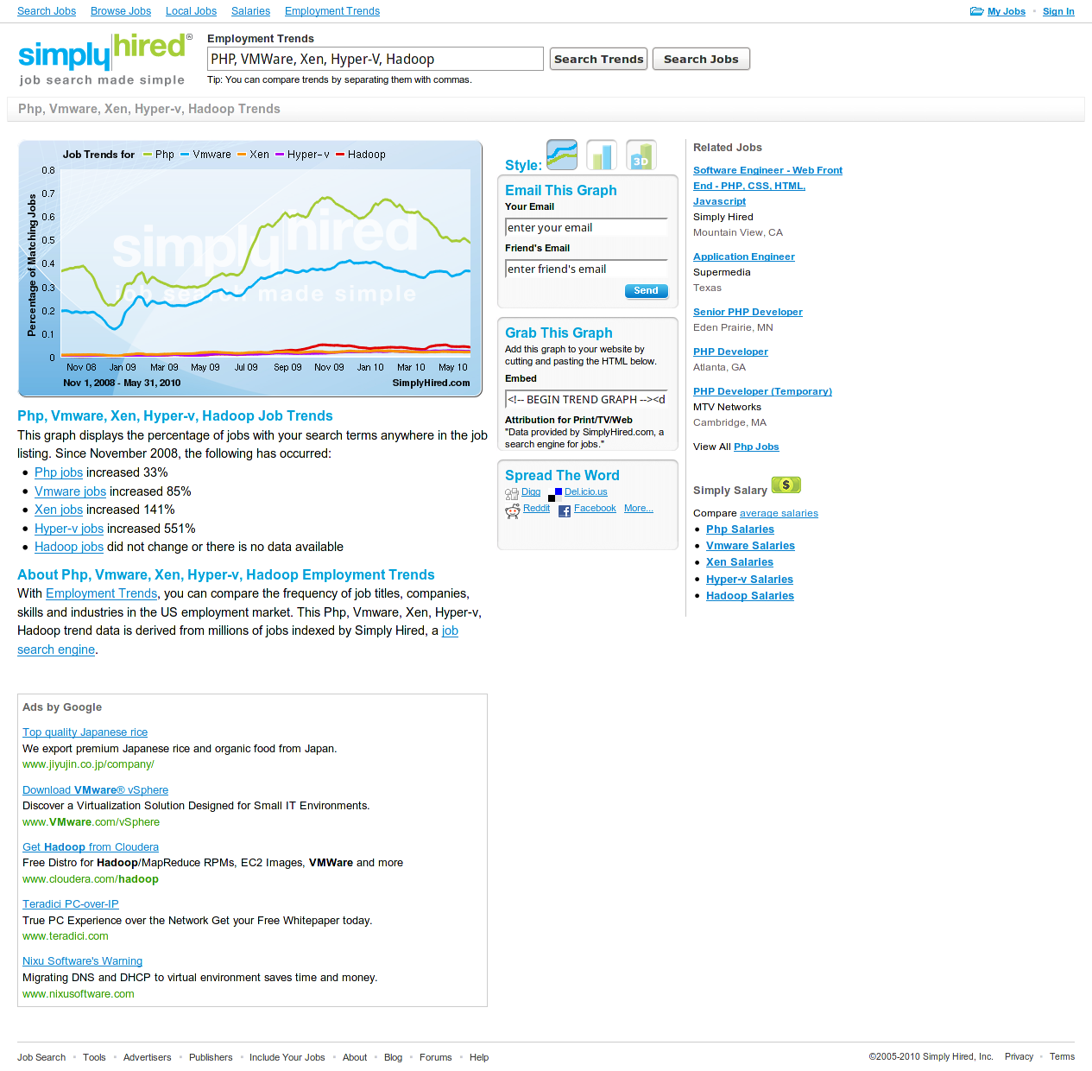Click the SimplyHired logo
This screenshot has width=1092, height=1071.
[104, 59]
